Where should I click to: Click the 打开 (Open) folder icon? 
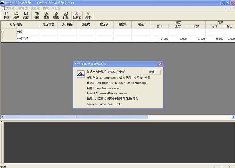pos(16,15)
